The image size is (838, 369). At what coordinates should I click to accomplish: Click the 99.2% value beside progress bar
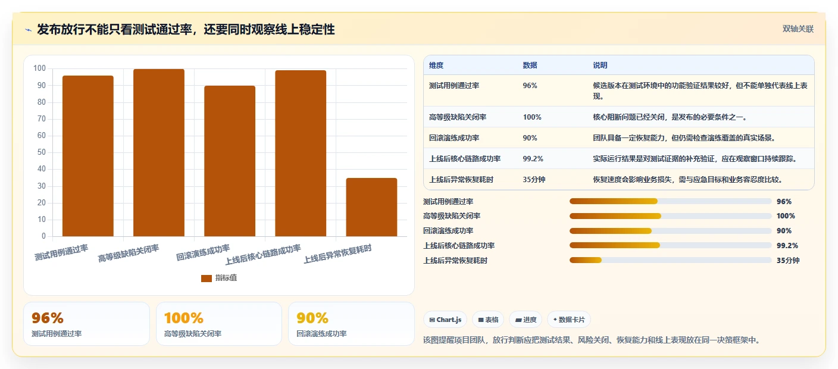pos(787,245)
